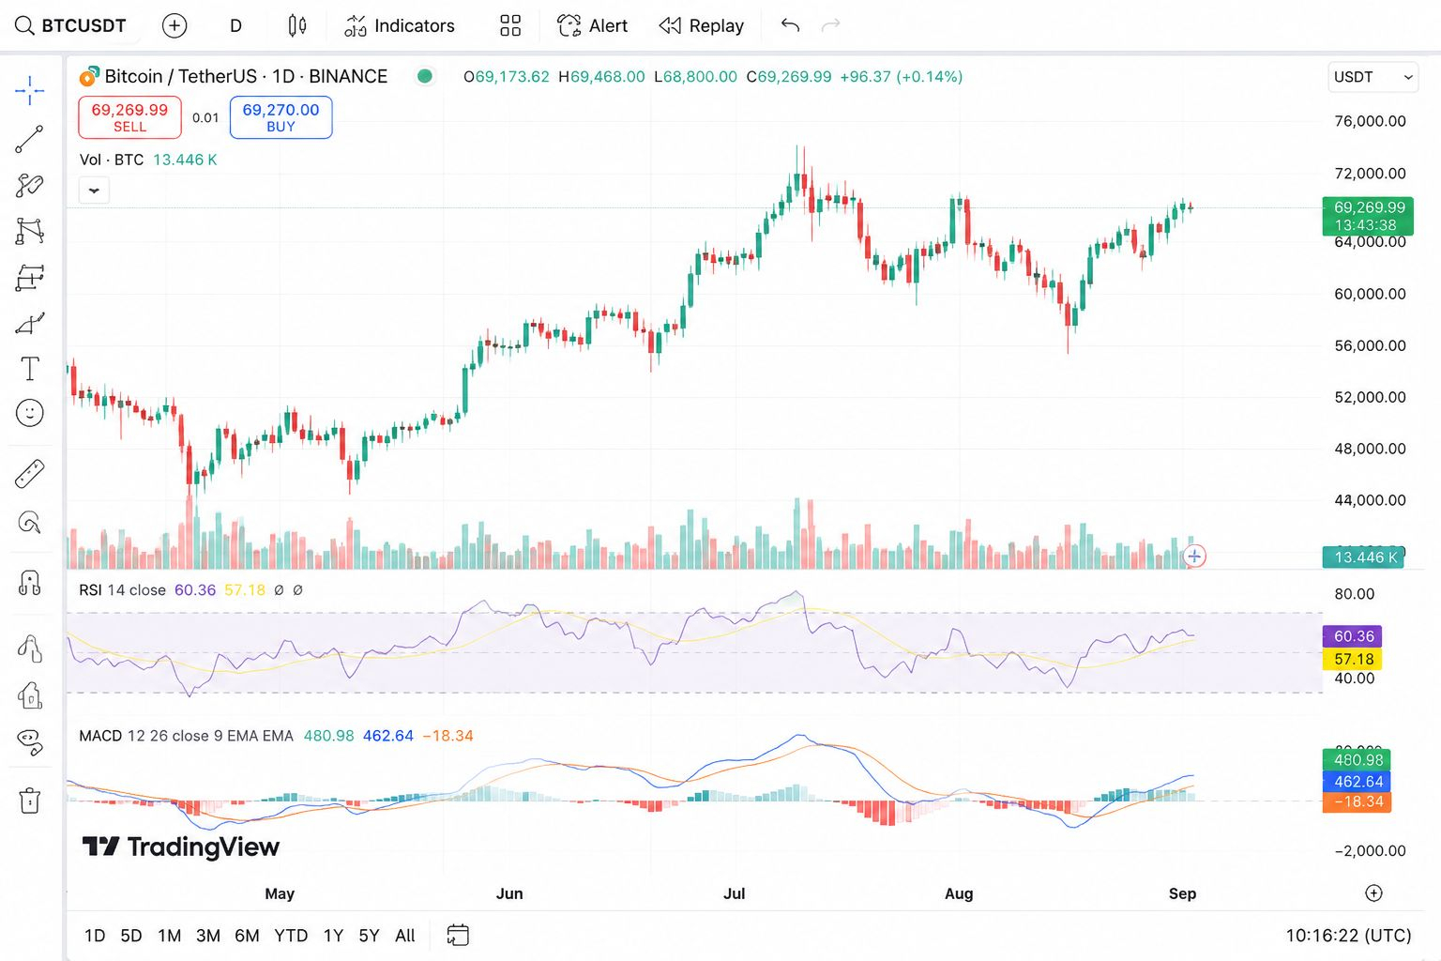Image resolution: width=1441 pixels, height=961 pixels.
Task: Open symbol search for BTCUSDT
Action: (71, 25)
